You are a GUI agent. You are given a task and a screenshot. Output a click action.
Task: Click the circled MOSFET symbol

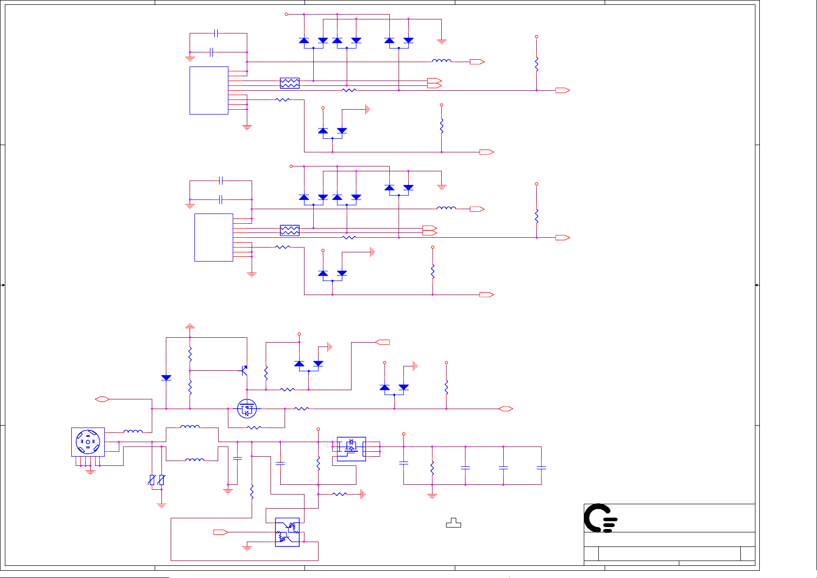pos(247,409)
